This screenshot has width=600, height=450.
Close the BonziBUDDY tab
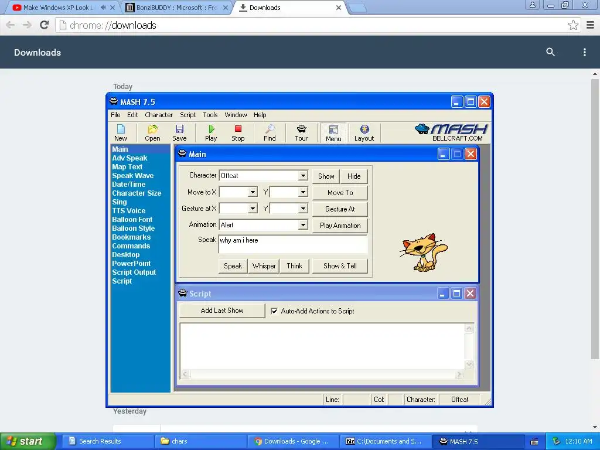(226, 8)
